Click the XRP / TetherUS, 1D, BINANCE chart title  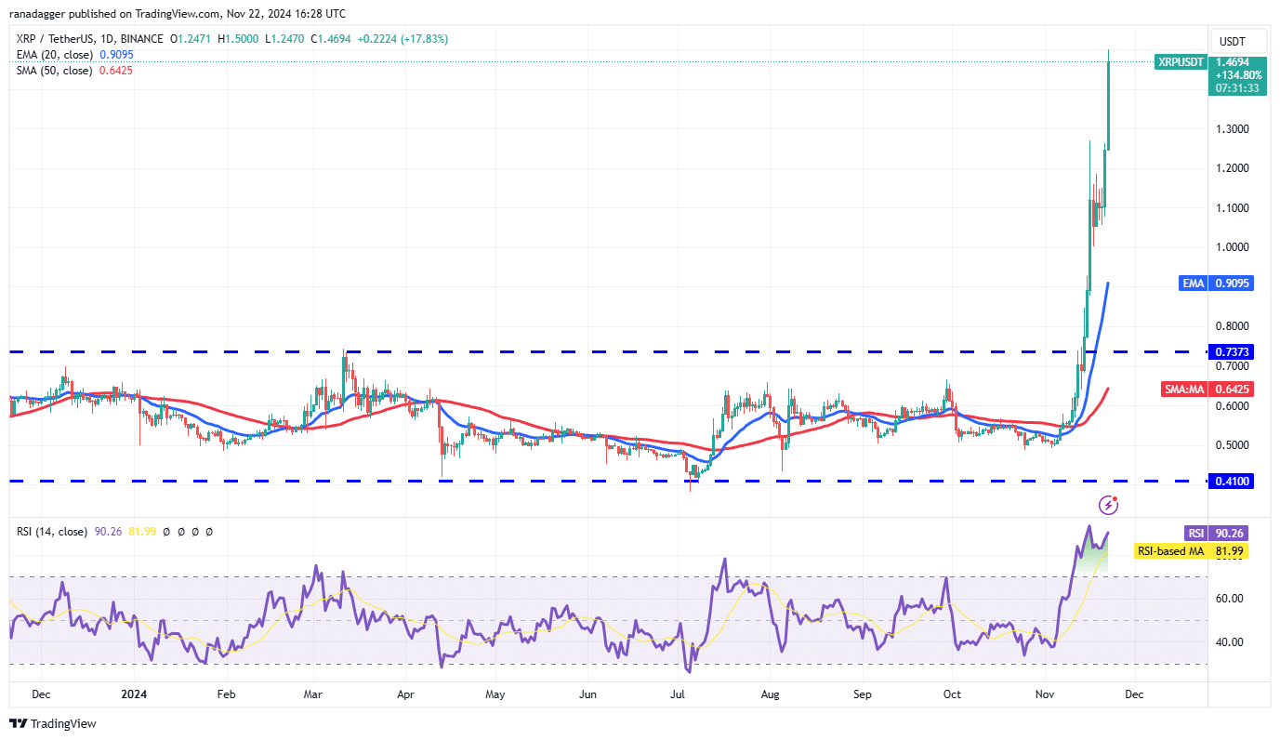pyautogui.click(x=88, y=39)
